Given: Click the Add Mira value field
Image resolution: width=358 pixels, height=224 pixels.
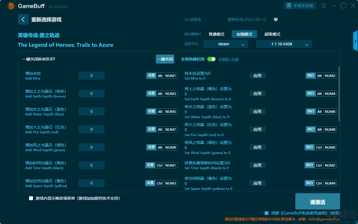Looking at the screenshot, I should tap(91, 76).
